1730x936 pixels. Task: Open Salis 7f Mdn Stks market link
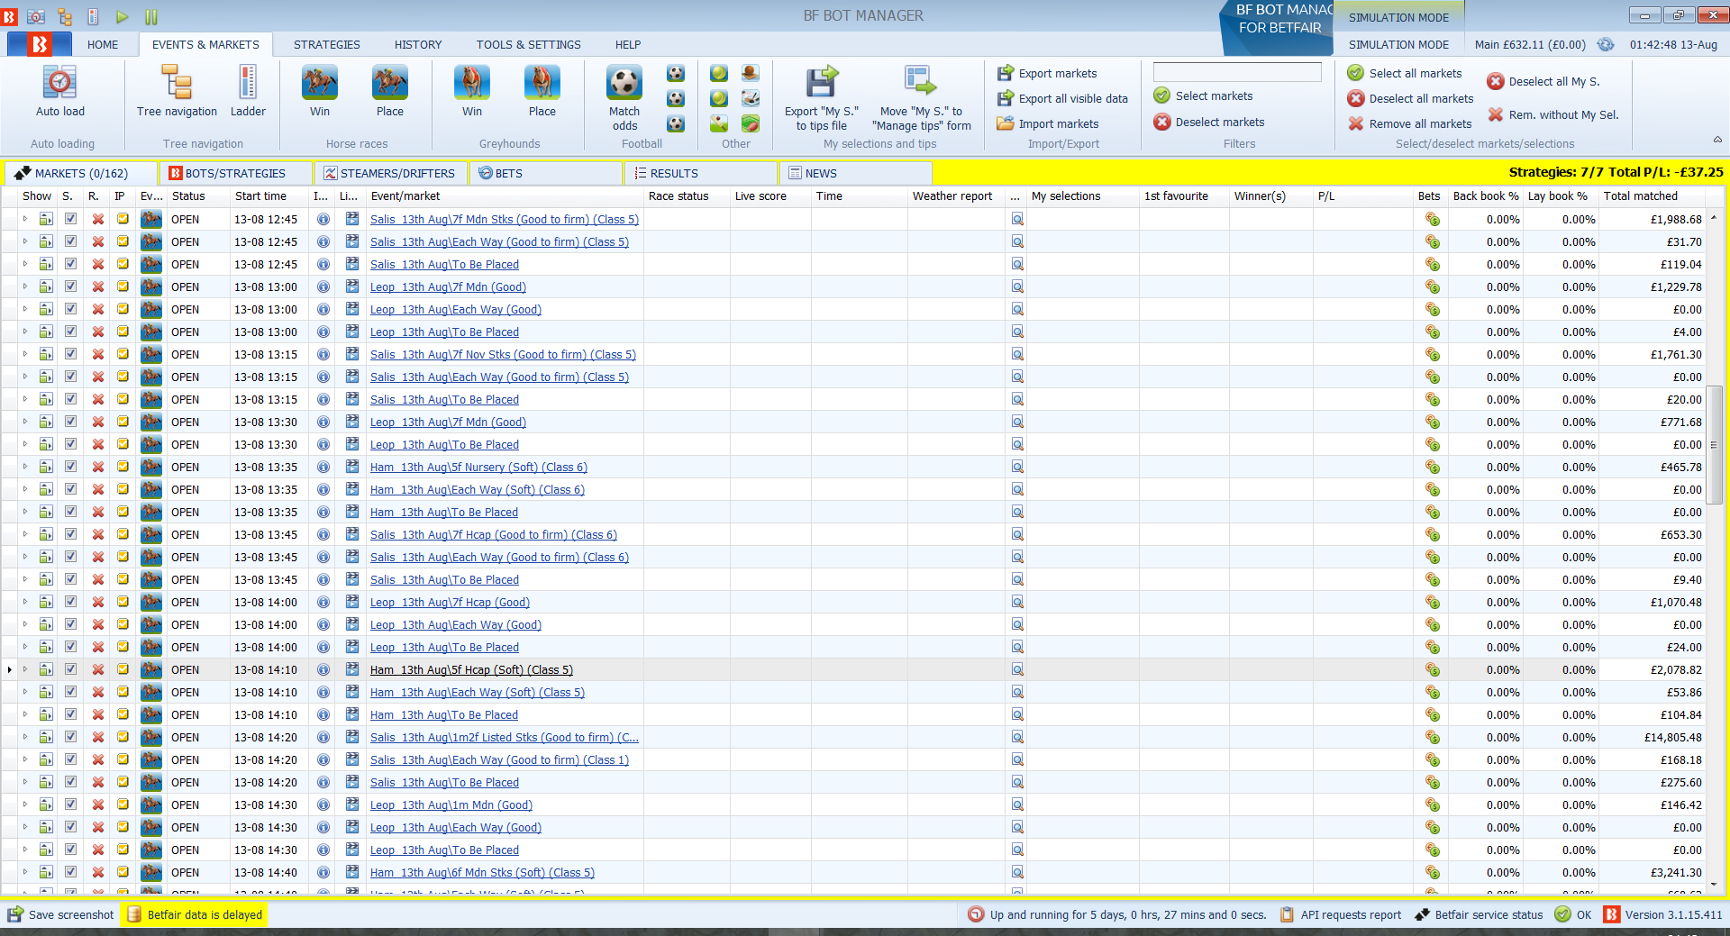click(x=504, y=219)
